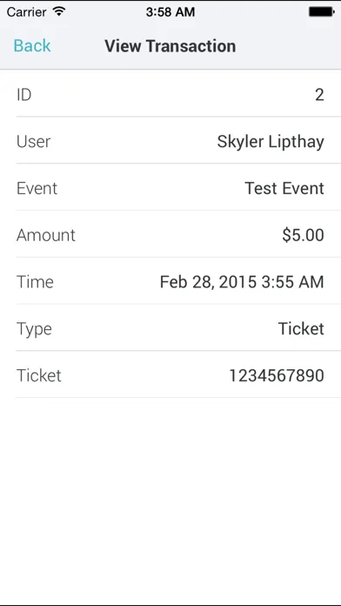Select the Ticket row label at bottom
Screen dimensions: 341x606
coord(39,375)
